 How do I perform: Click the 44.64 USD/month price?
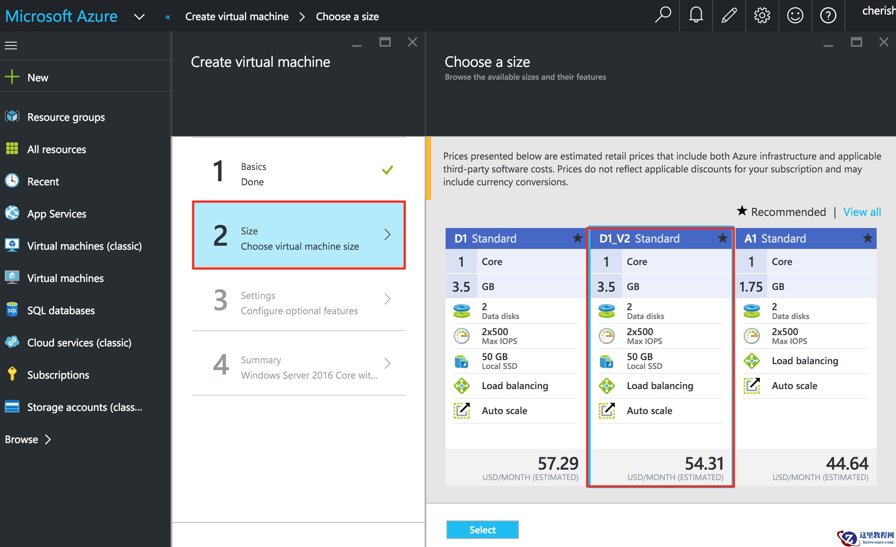pyautogui.click(x=847, y=463)
